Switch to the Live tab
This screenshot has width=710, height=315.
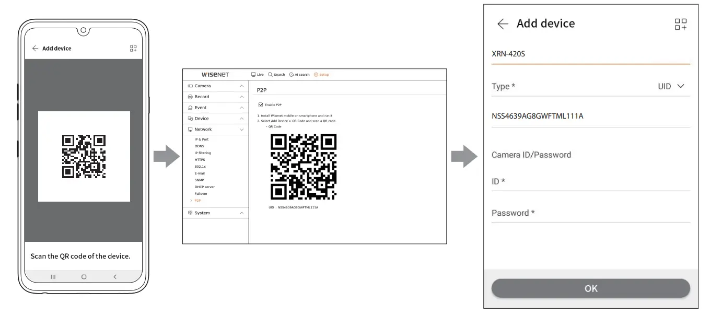point(258,75)
